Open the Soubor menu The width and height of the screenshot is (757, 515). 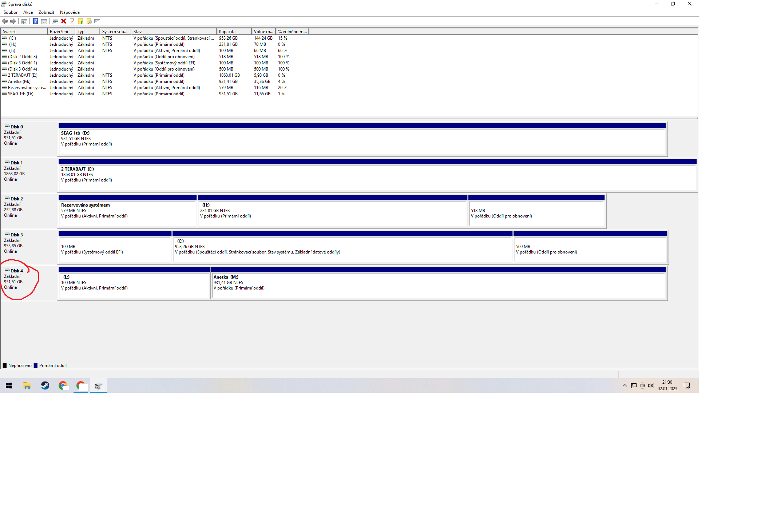pyautogui.click(x=11, y=12)
